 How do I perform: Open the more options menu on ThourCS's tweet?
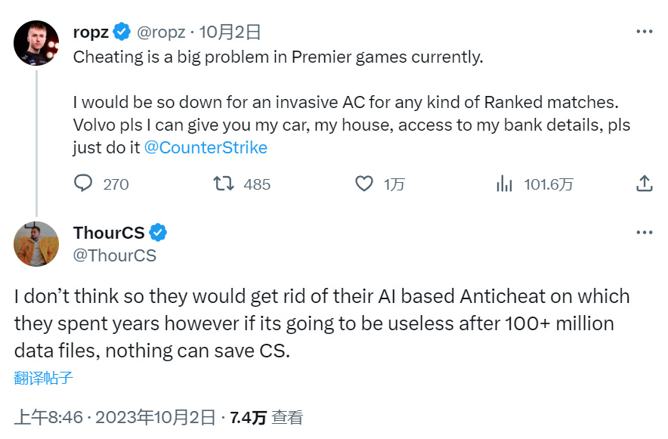click(x=644, y=232)
